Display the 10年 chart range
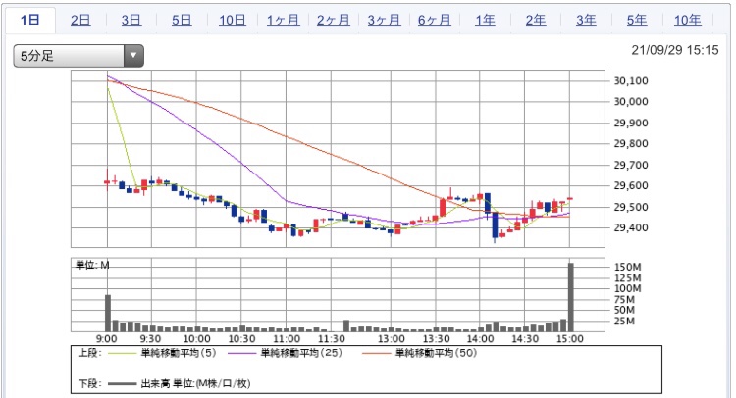The width and height of the screenshot is (736, 398). tap(688, 21)
